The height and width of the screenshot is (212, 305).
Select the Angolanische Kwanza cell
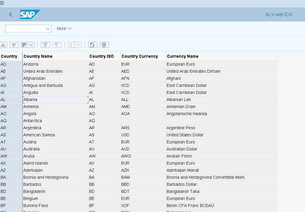[x=222, y=114]
